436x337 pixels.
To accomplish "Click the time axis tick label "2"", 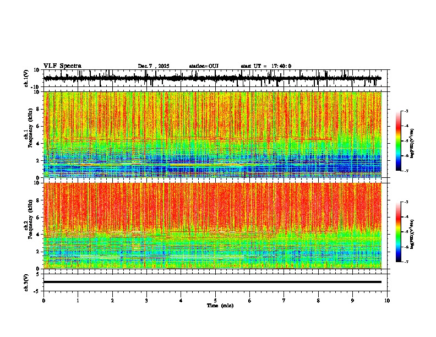I will click(x=112, y=301).
